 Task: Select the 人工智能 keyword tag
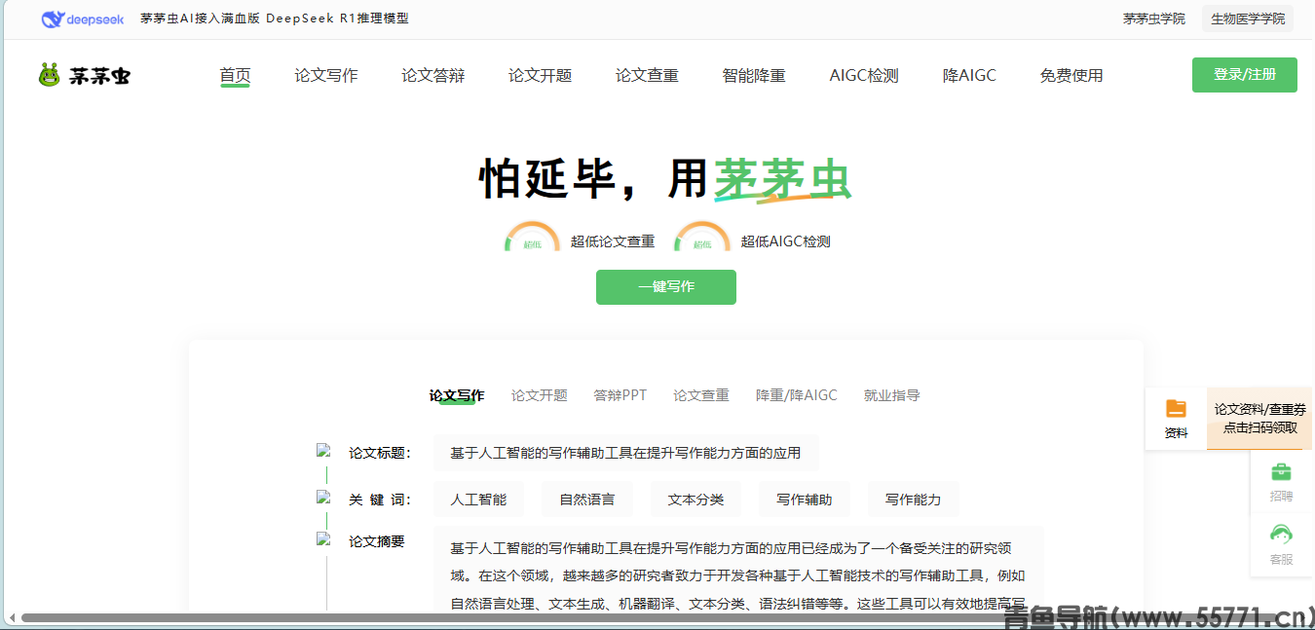pyautogui.click(x=478, y=500)
